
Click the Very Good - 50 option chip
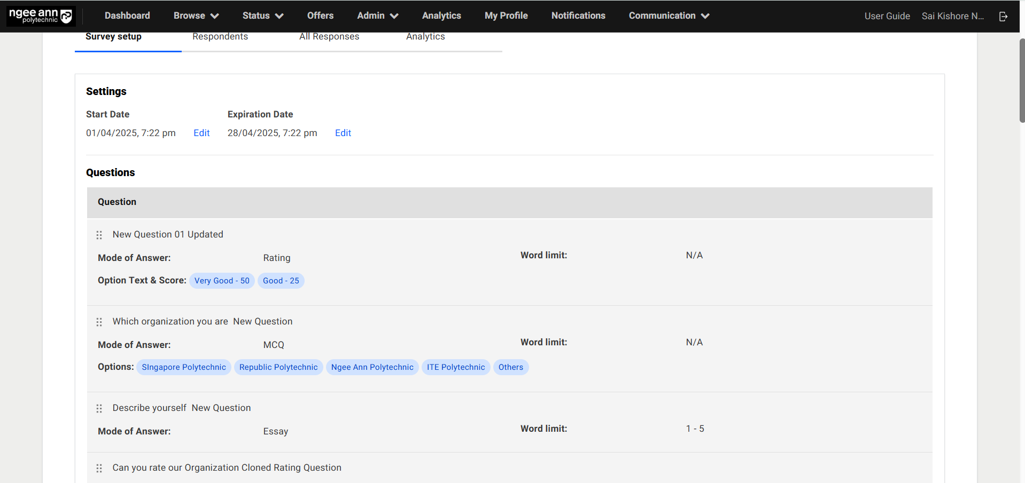click(222, 281)
